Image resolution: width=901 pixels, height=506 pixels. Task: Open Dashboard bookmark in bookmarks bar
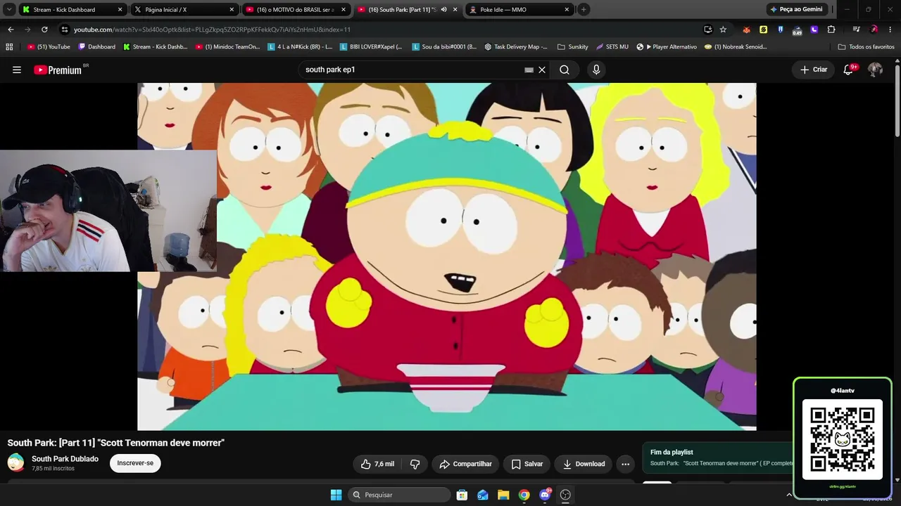click(97, 46)
